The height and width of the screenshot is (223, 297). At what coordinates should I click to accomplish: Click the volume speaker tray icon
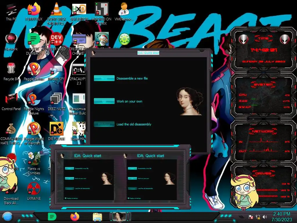point(265,217)
